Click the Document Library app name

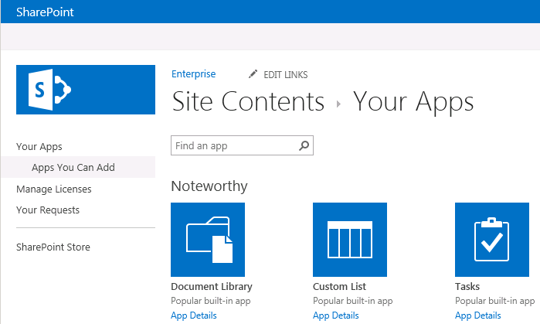pos(211,287)
